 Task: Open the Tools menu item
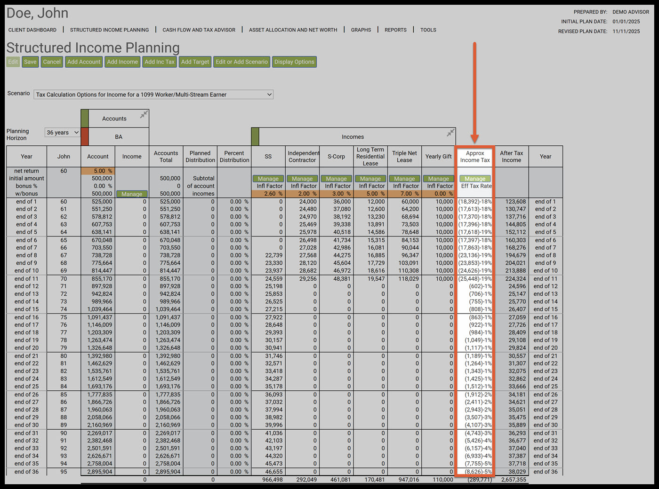(x=428, y=30)
